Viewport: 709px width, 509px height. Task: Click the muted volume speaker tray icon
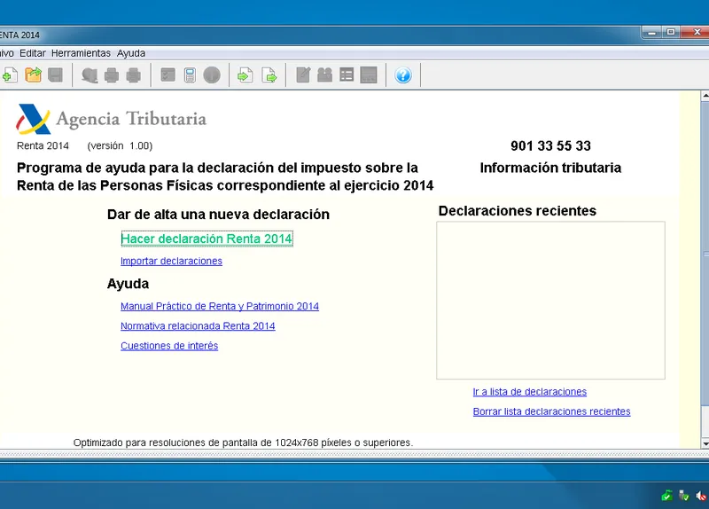tap(701, 496)
